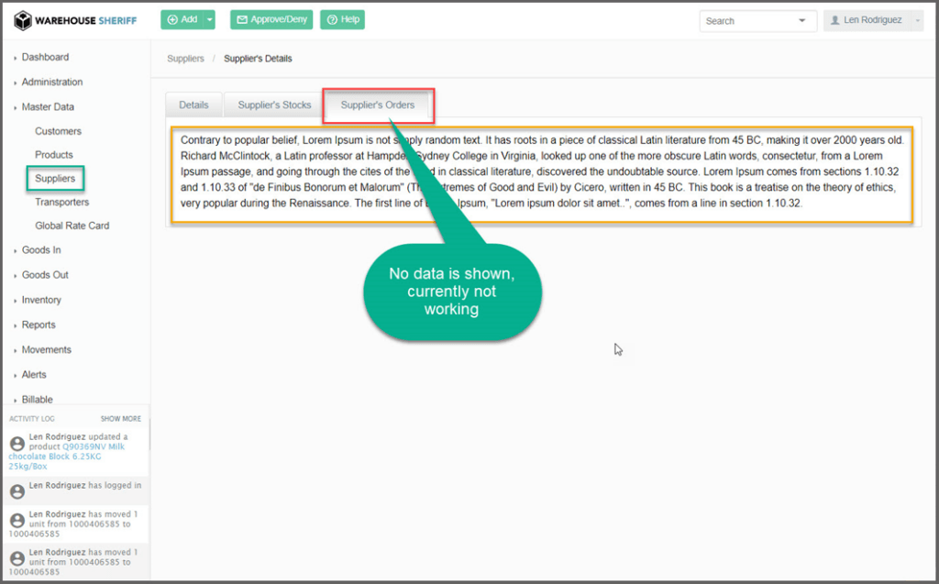Open the Add button dropdown arrow
Screen dimensions: 939x584
point(210,20)
